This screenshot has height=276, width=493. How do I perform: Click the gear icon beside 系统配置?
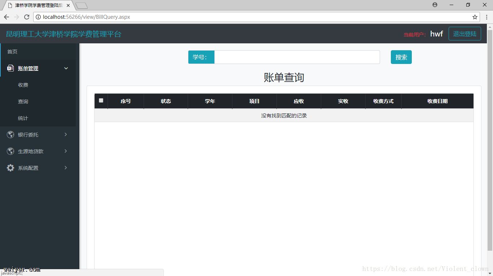point(10,168)
